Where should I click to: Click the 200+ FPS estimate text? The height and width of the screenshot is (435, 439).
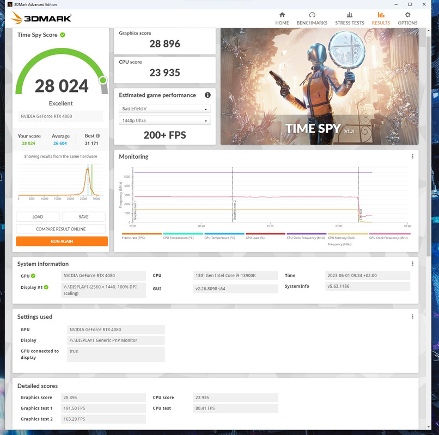tap(164, 135)
